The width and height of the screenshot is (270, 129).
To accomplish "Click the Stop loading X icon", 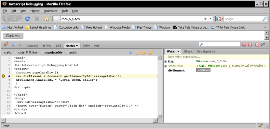I will point(37,19).
